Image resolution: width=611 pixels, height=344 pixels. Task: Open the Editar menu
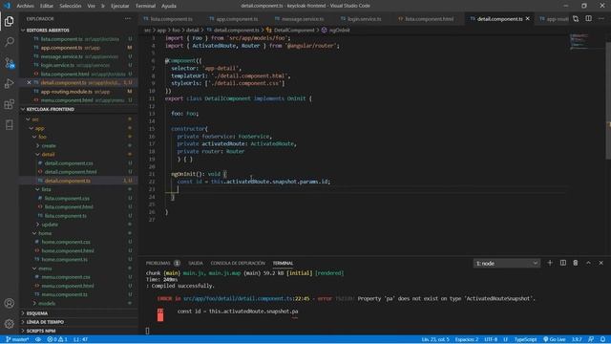(47, 6)
